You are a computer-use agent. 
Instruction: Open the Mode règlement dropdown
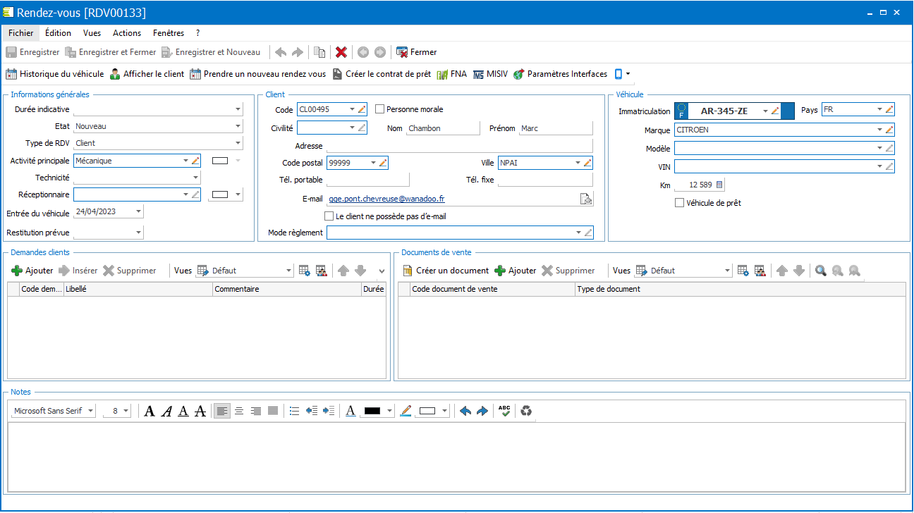tap(579, 233)
